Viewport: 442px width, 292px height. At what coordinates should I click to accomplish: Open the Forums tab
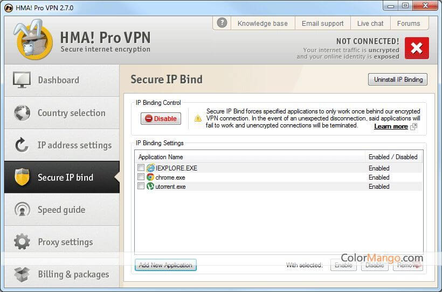point(408,24)
